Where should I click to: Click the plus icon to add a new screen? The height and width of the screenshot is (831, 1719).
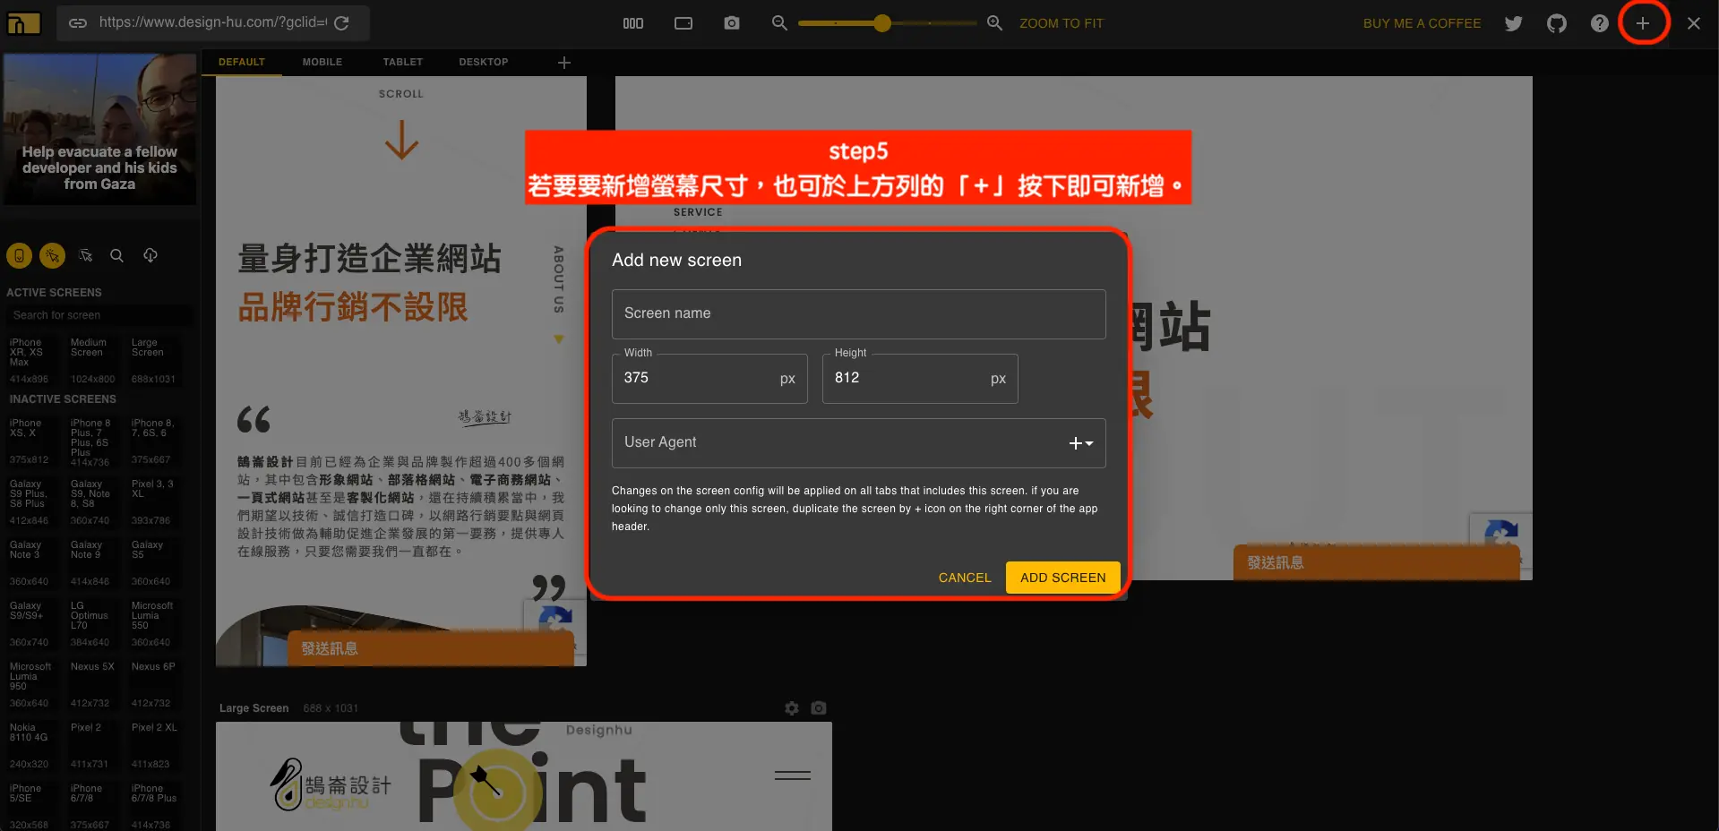pos(1643,23)
